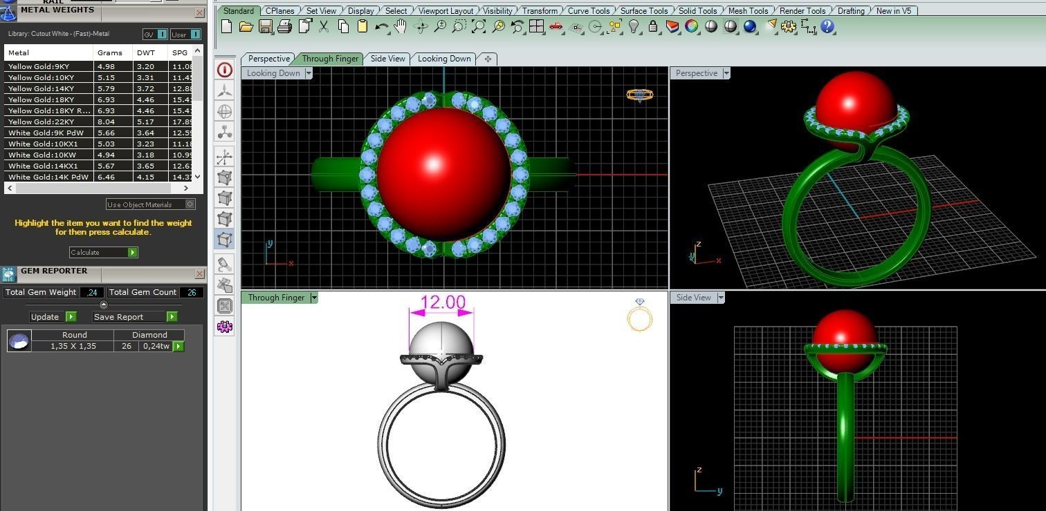
Task: Open the Looking Down viewport menu arrow
Action: (309, 73)
